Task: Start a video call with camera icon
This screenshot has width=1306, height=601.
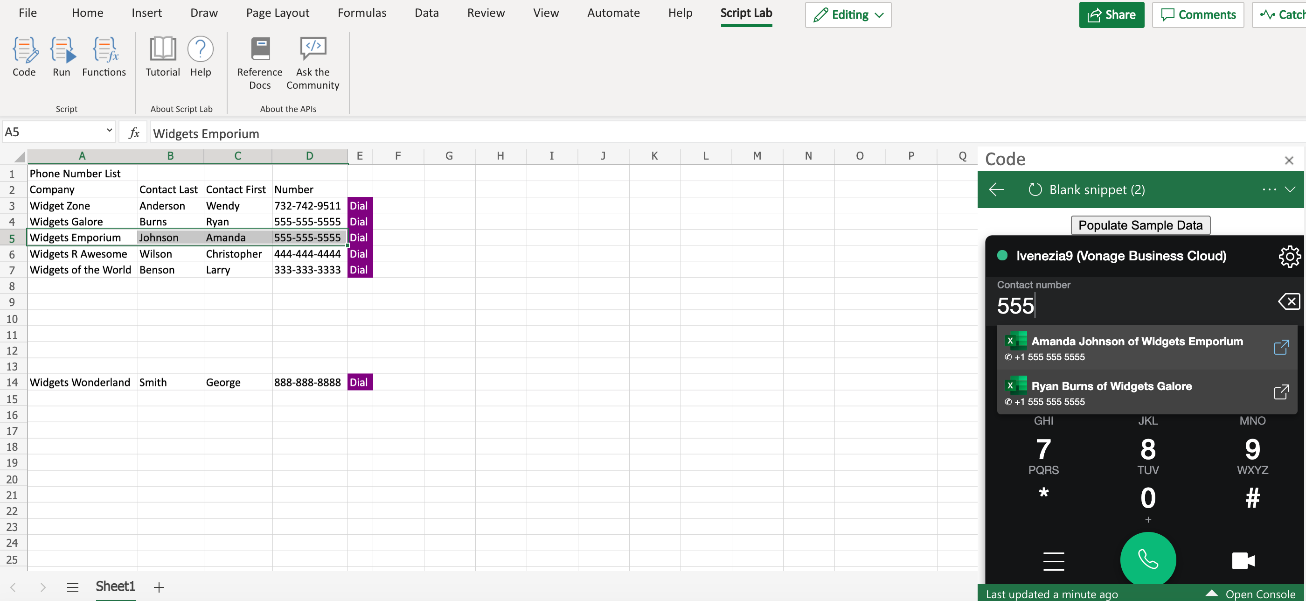Action: 1243,560
